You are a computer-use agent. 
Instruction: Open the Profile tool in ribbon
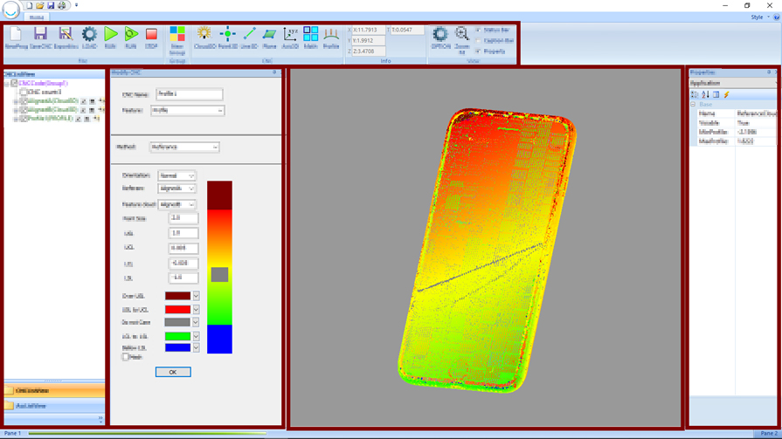click(331, 36)
